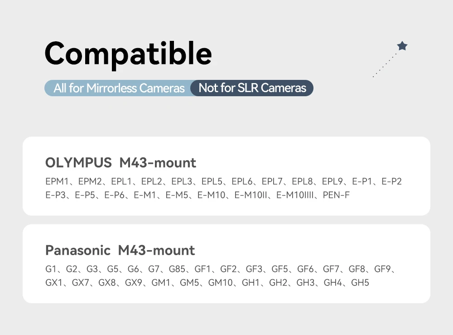This screenshot has height=335, width=453.
Task: Click the star icon at top right
Action: [x=402, y=46]
